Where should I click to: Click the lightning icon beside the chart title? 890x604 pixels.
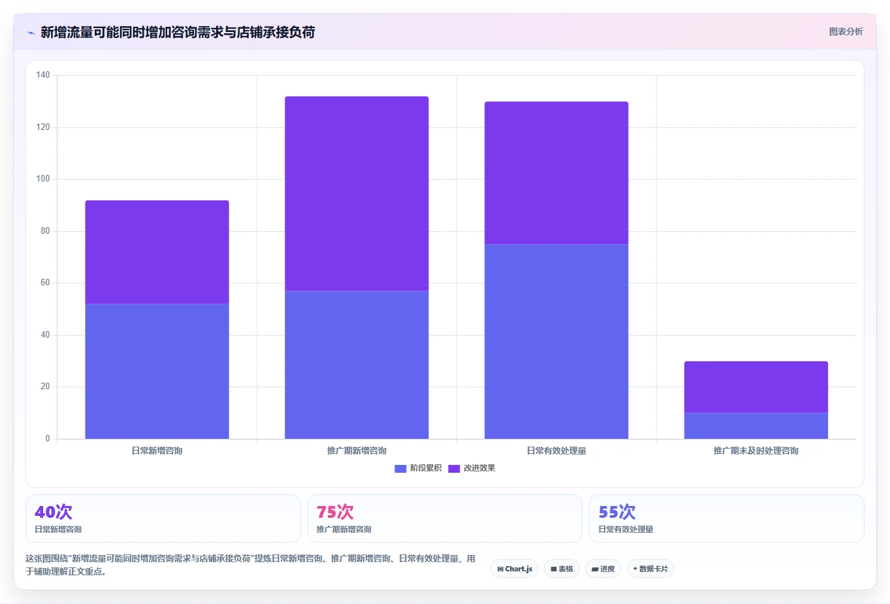[31, 33]
